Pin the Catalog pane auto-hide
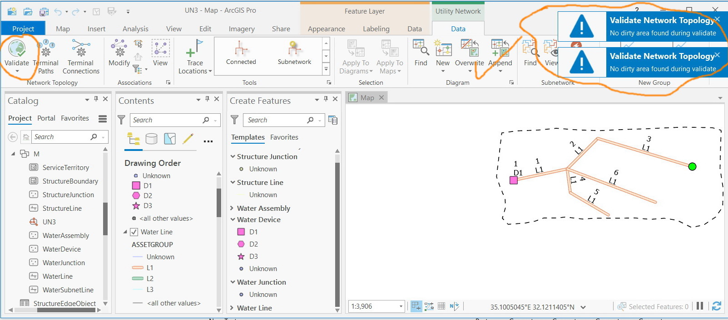This screenshot has height=320, width=728. (96, 99)
